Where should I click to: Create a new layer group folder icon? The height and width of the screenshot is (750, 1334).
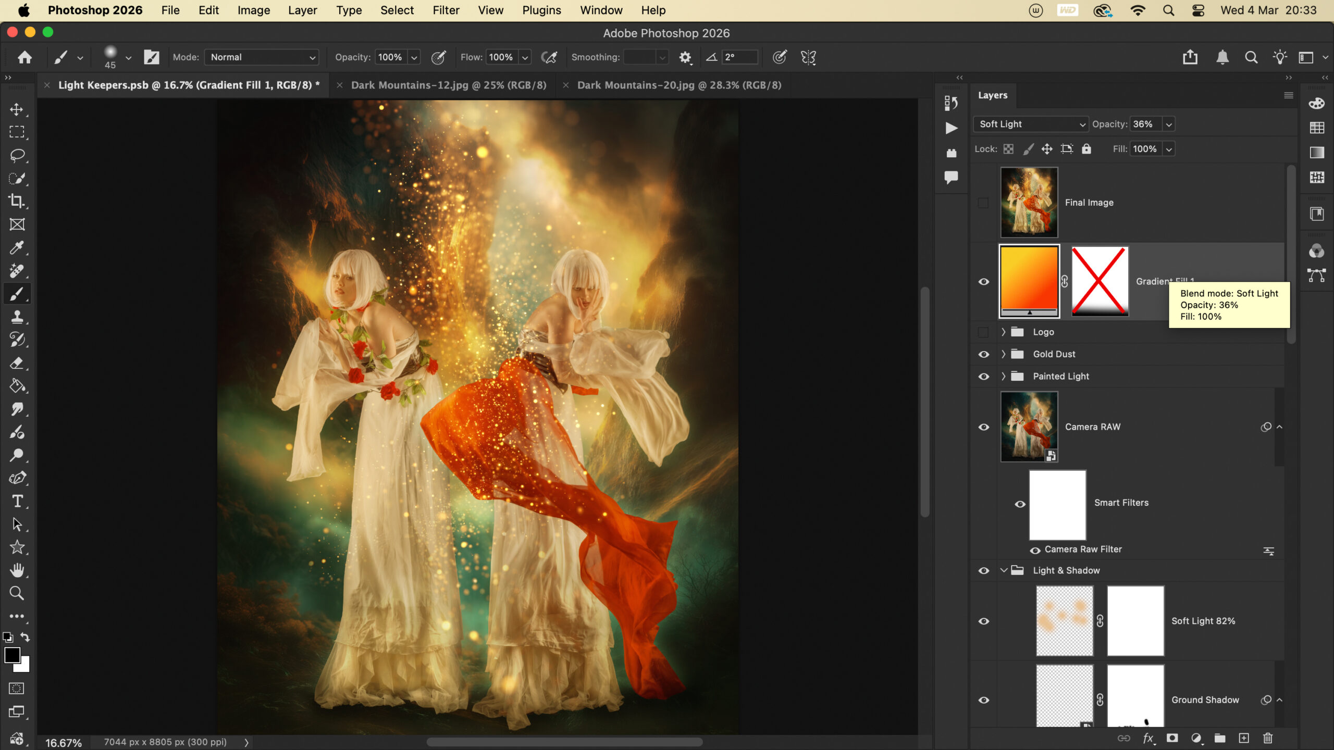click(x=1219, y=738)
